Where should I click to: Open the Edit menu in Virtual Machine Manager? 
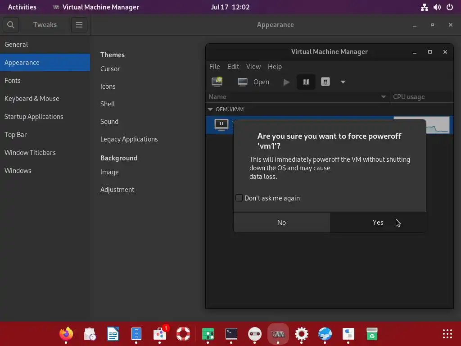(x=233, y=67)
